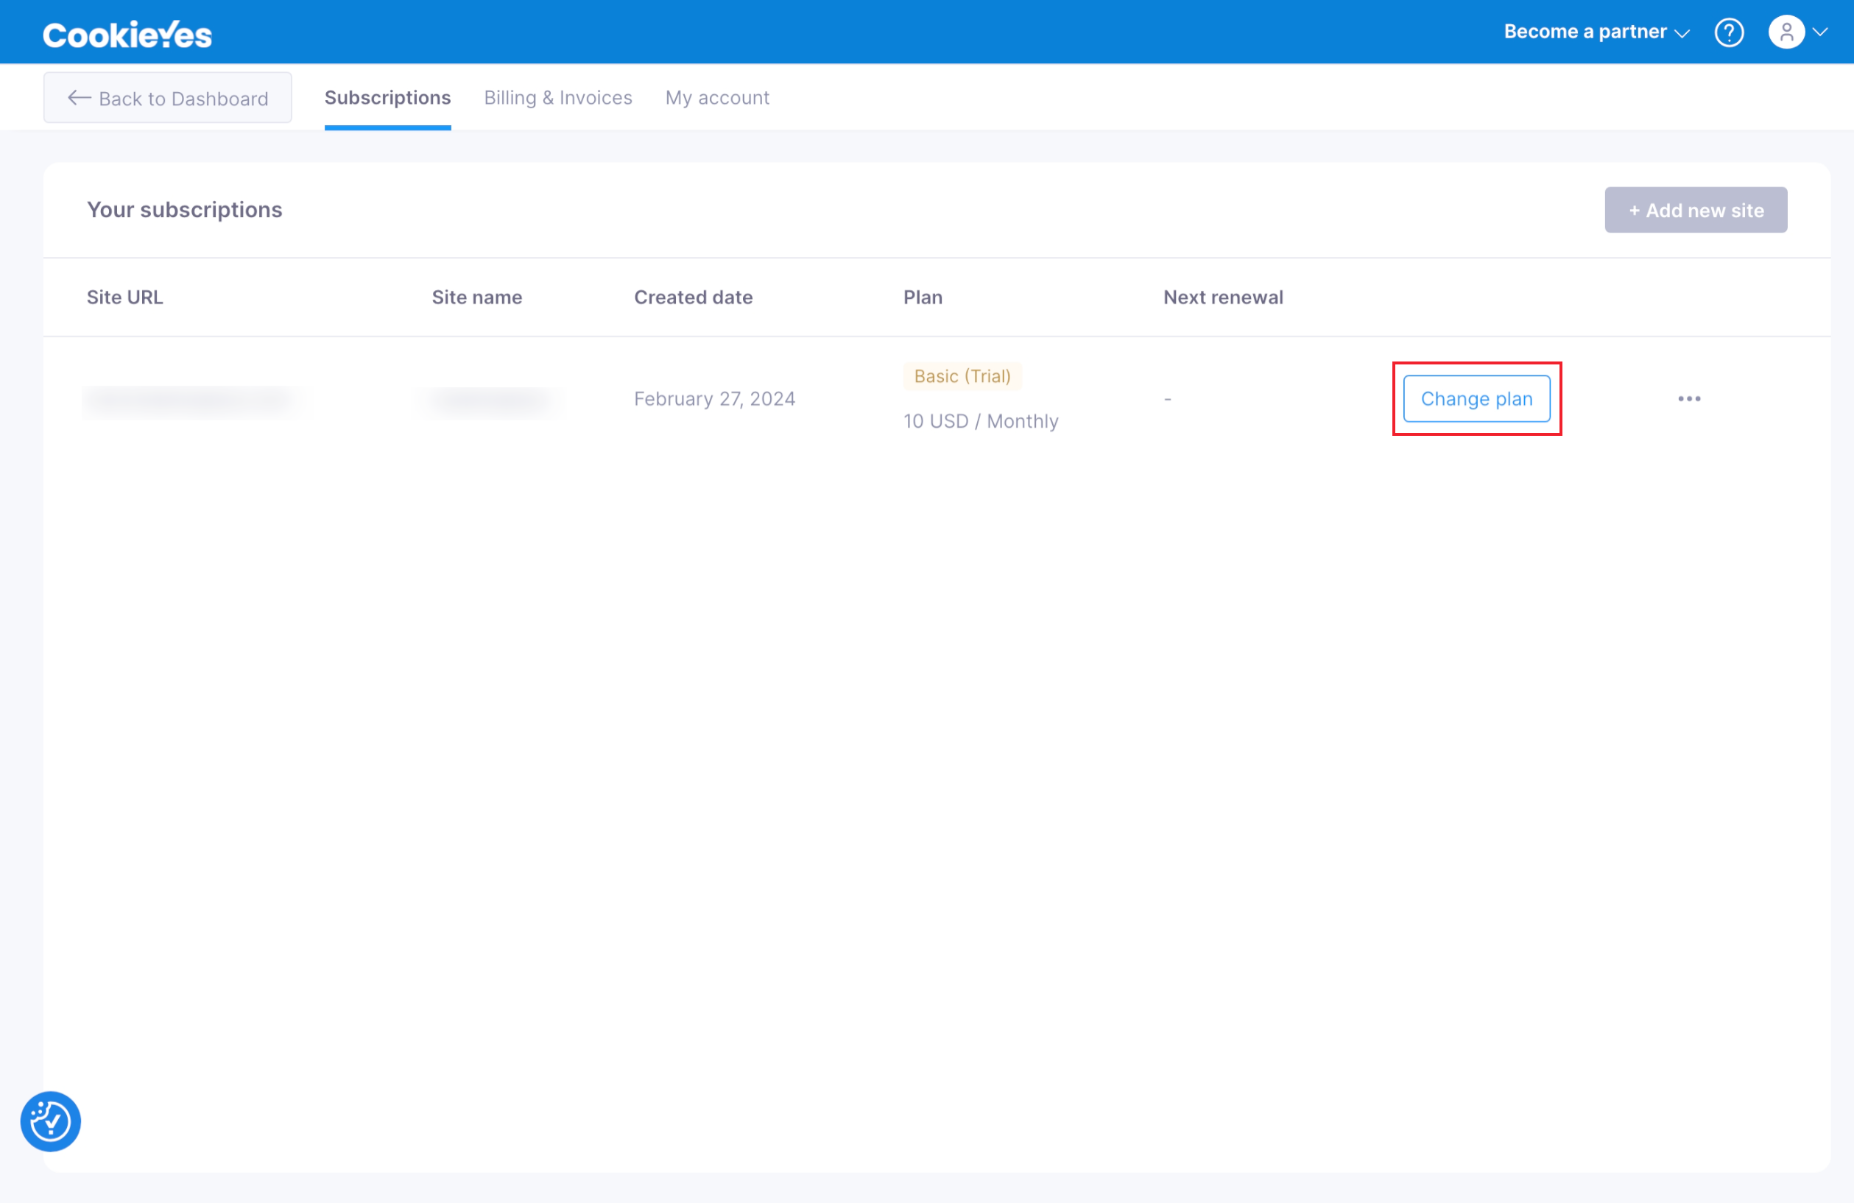This screenshot has width=1854, height=1203.
Task: Click the Basic (Trial) plan badge
Action: click(x=962, y=376)
